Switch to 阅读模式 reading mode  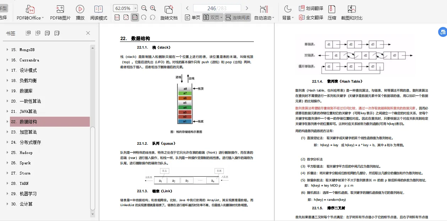98,13
